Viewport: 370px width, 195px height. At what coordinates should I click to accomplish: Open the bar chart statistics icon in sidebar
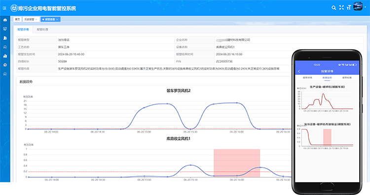pos(5,56)
